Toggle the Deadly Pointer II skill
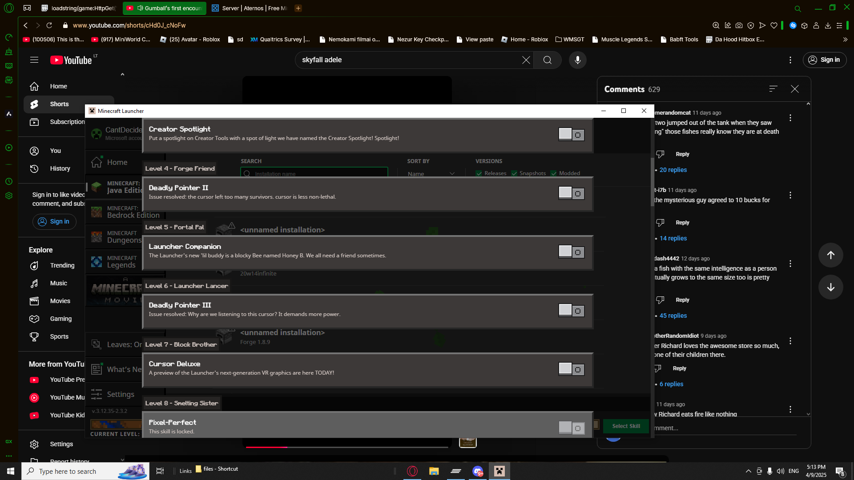The height and width of the screenshot is (480, 854). (x=572, y=193)
